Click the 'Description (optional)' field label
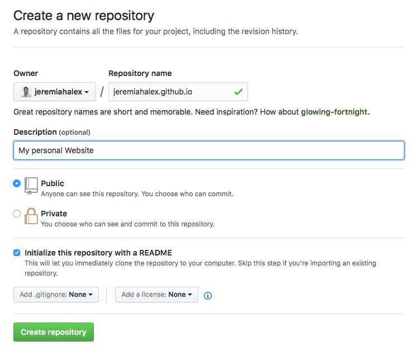419x355 pixels. coord(52,132)
